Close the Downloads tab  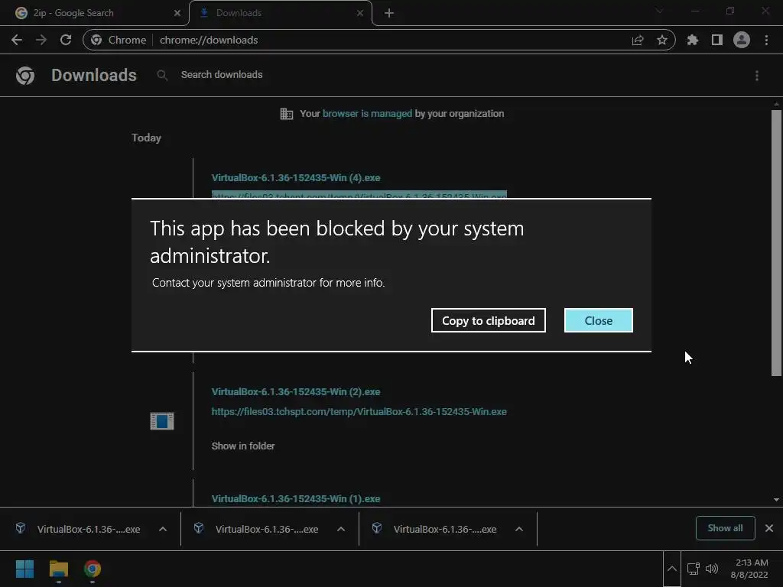[360, 13]
